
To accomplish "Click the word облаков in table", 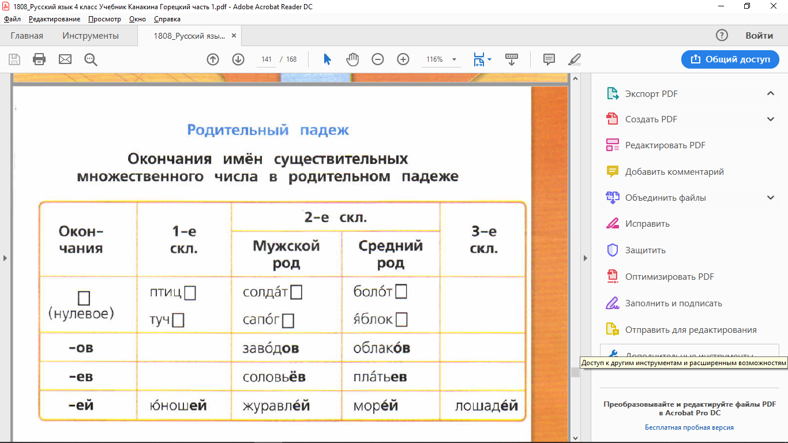I will (x=382, y=348).
